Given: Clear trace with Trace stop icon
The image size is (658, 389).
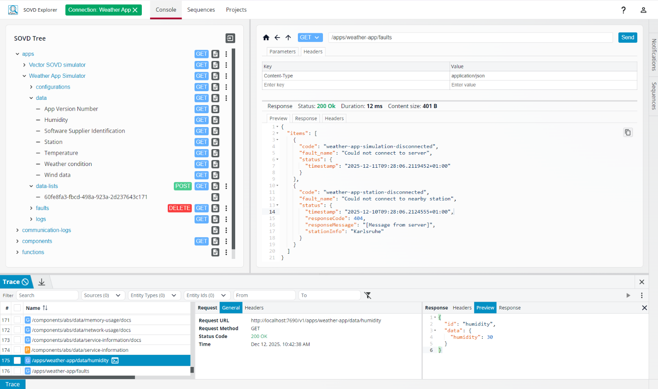Looking at the screenshot, I should tap(25, 282).
